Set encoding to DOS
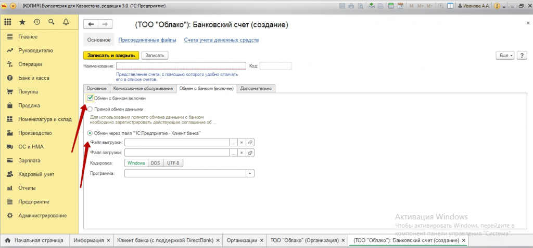 pyautogui.click(x=155, y=163)
